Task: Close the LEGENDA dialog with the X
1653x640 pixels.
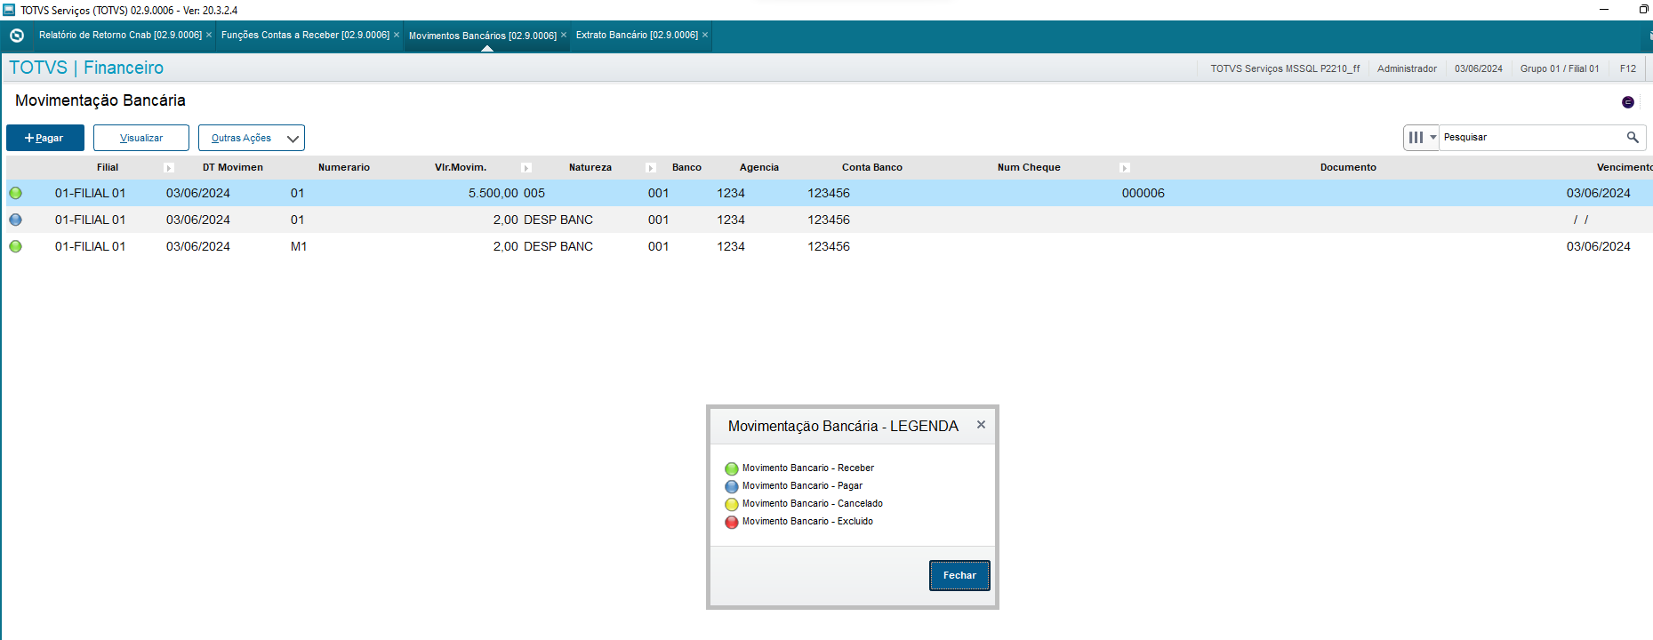Action: [981, 425]
